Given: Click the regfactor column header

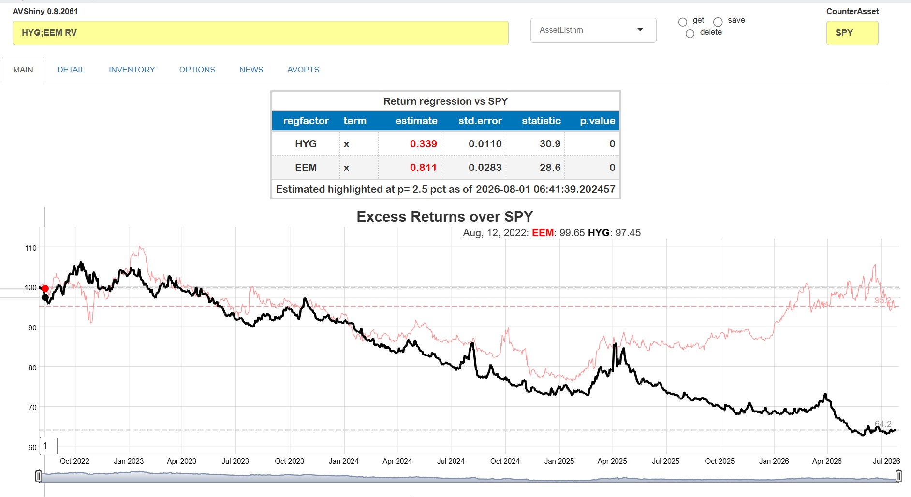Looking at the screenshot, I should (306, 121).
